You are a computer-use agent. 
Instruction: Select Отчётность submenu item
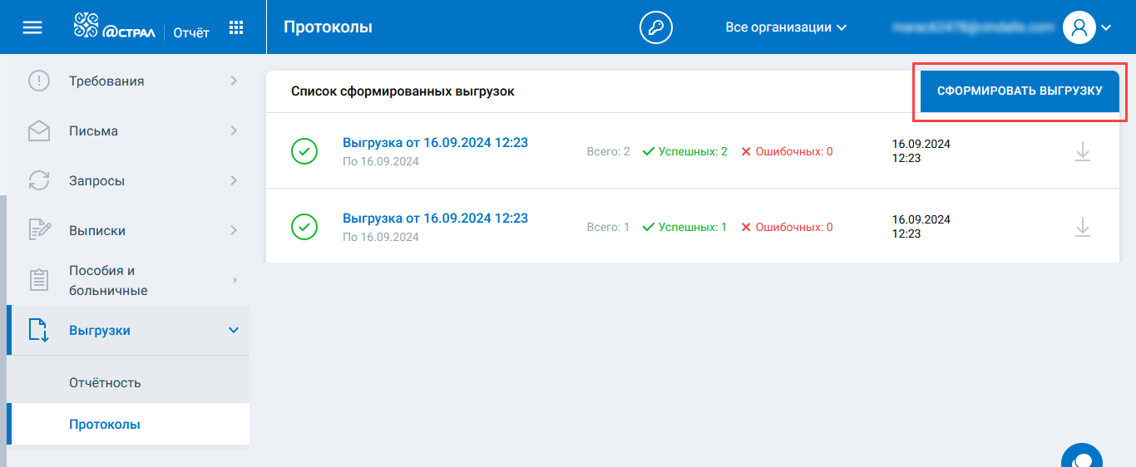pyautogui.click(x=105, y=383)
